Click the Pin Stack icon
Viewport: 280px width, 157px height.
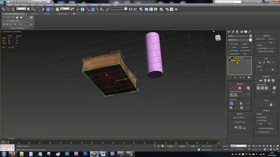click(x=230, y=78)
